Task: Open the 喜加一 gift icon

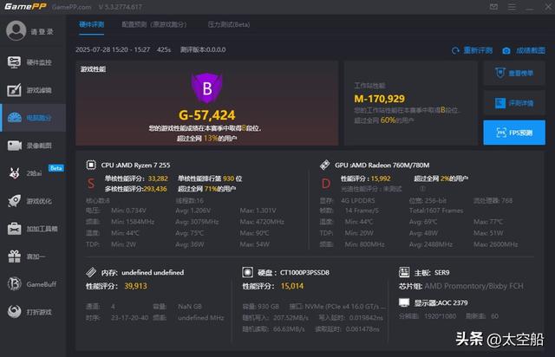Action: (x=15, y=256)
